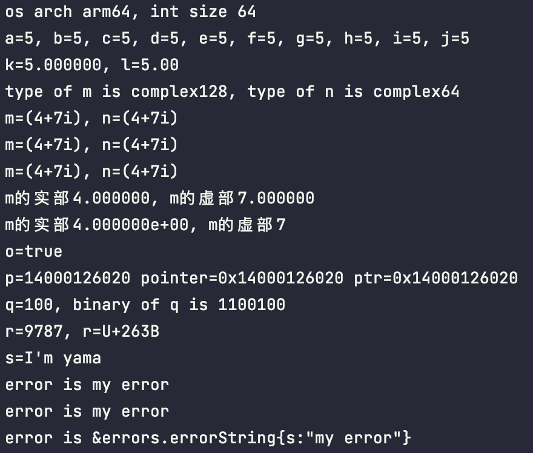Click the word 'complex64' at line end
The image size is (533, 453).
(417, 92)
